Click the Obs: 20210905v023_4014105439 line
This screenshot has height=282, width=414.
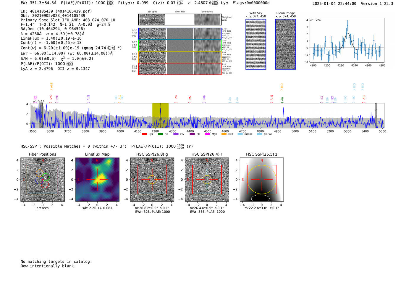[53, 16]
